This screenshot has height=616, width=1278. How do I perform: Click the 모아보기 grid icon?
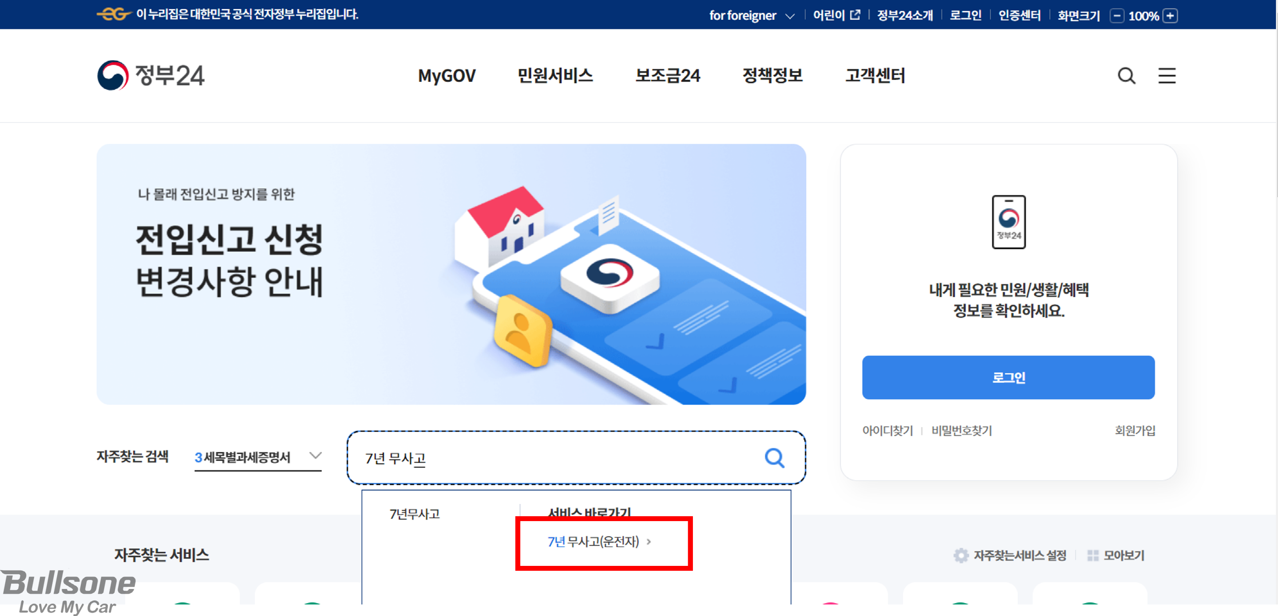[1093, 556]
